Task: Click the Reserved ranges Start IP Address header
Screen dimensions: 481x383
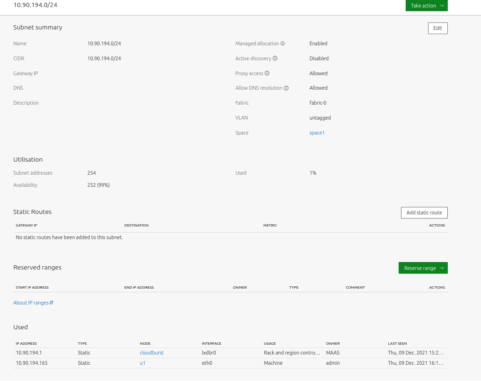Action: [32, 287]
